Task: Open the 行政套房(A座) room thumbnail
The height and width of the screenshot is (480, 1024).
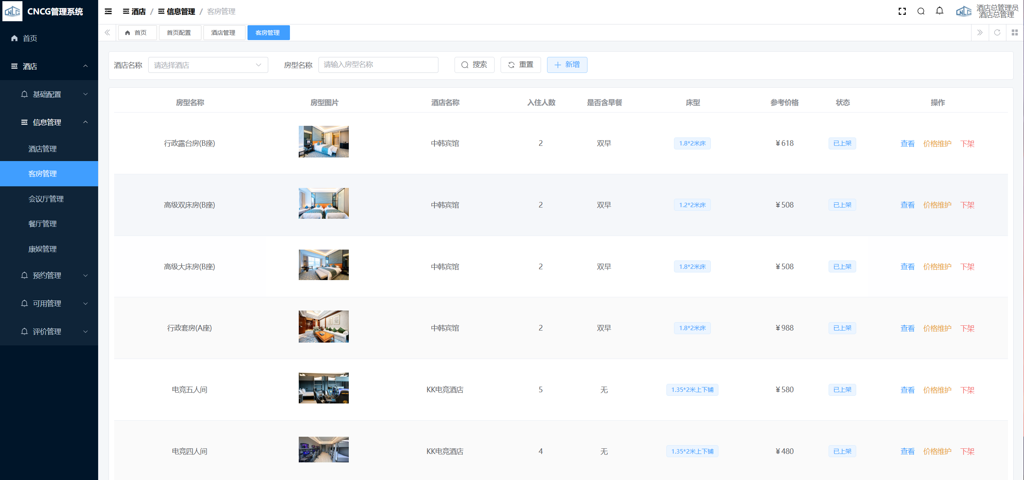Action: click(324, 327)
